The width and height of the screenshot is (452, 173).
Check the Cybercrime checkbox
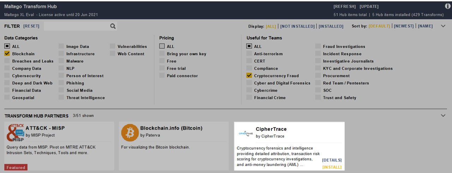pos(249,90)
